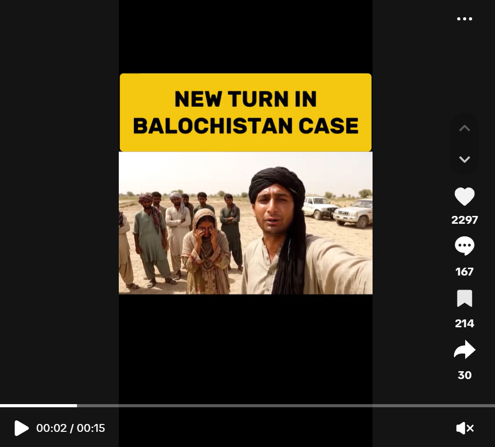
Task: Click the video frame showing the man in the turban
Action: (x=245, y=223)
